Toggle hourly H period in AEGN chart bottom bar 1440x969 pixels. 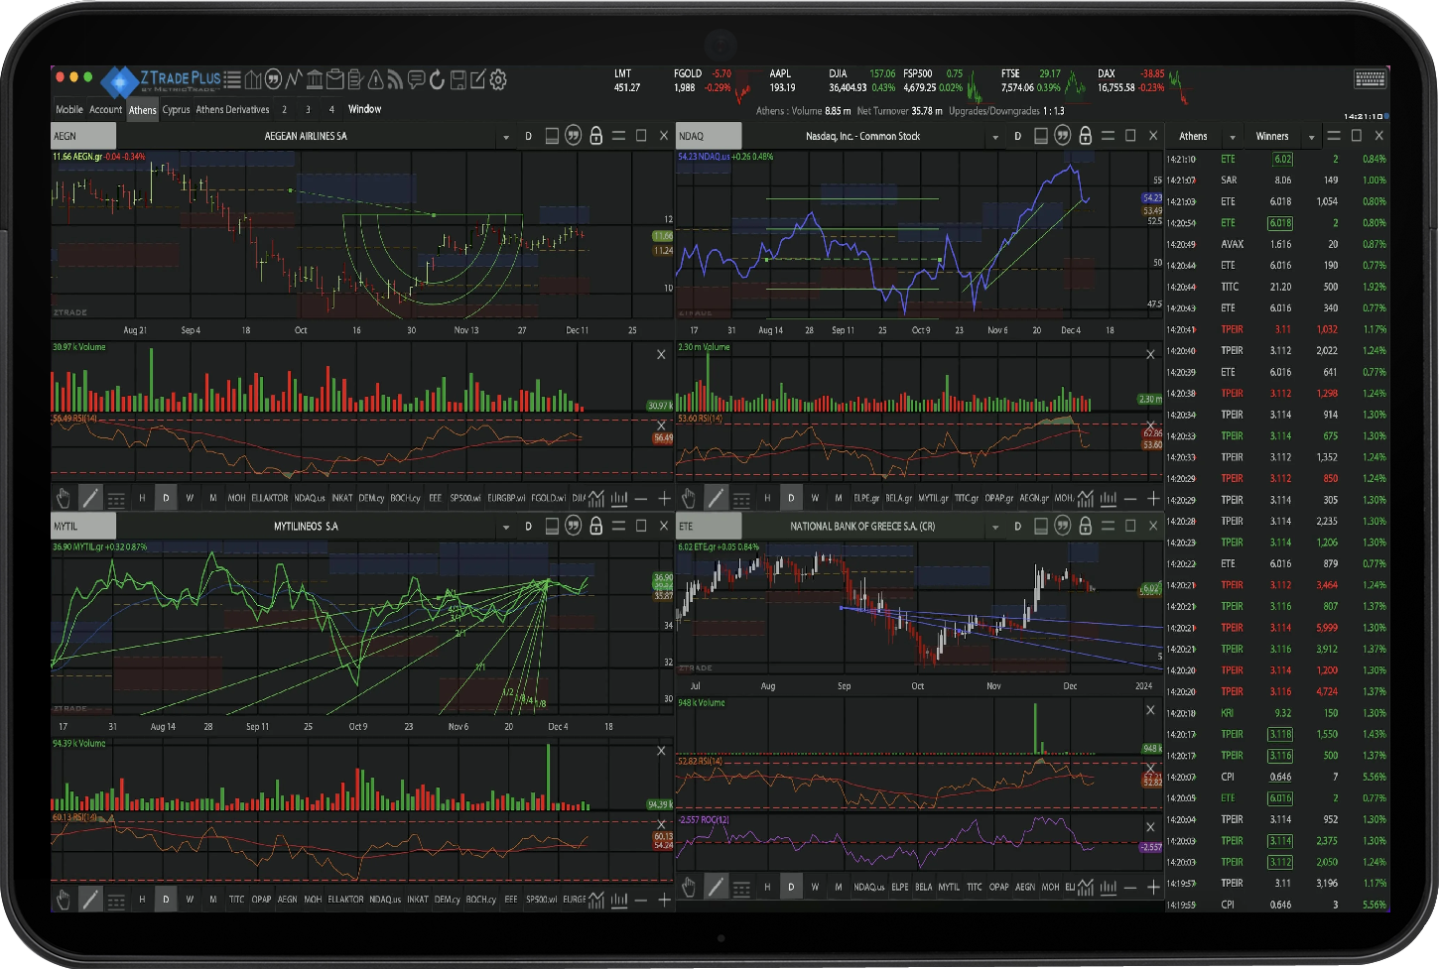(x=142, y=498)
